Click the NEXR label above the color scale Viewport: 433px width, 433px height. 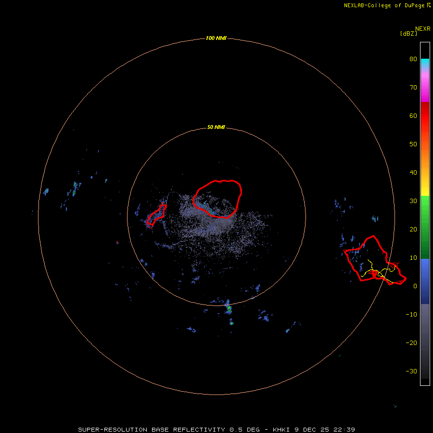click(x=423, y=29)
